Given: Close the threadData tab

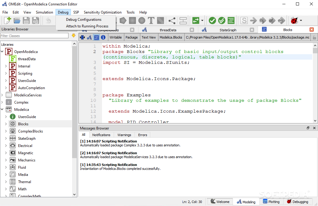Looking at the screenshot, I should [192, 30].
